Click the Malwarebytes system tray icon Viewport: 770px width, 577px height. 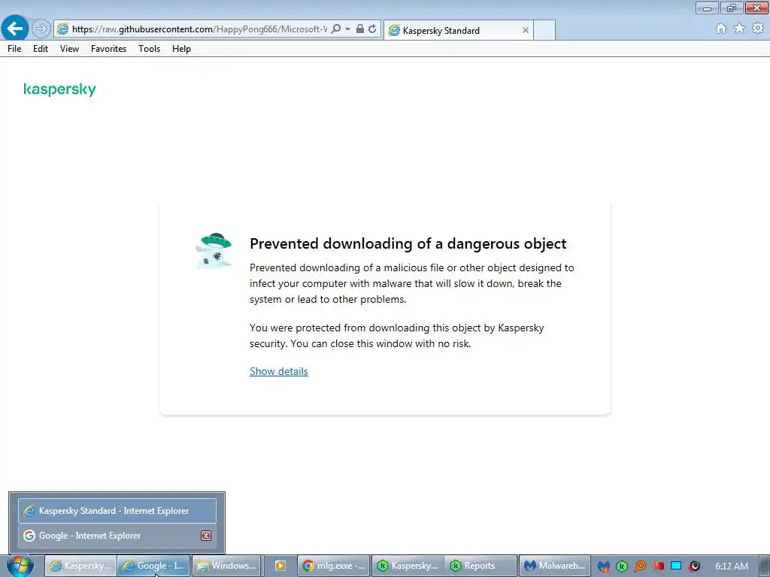pos(604,566)
